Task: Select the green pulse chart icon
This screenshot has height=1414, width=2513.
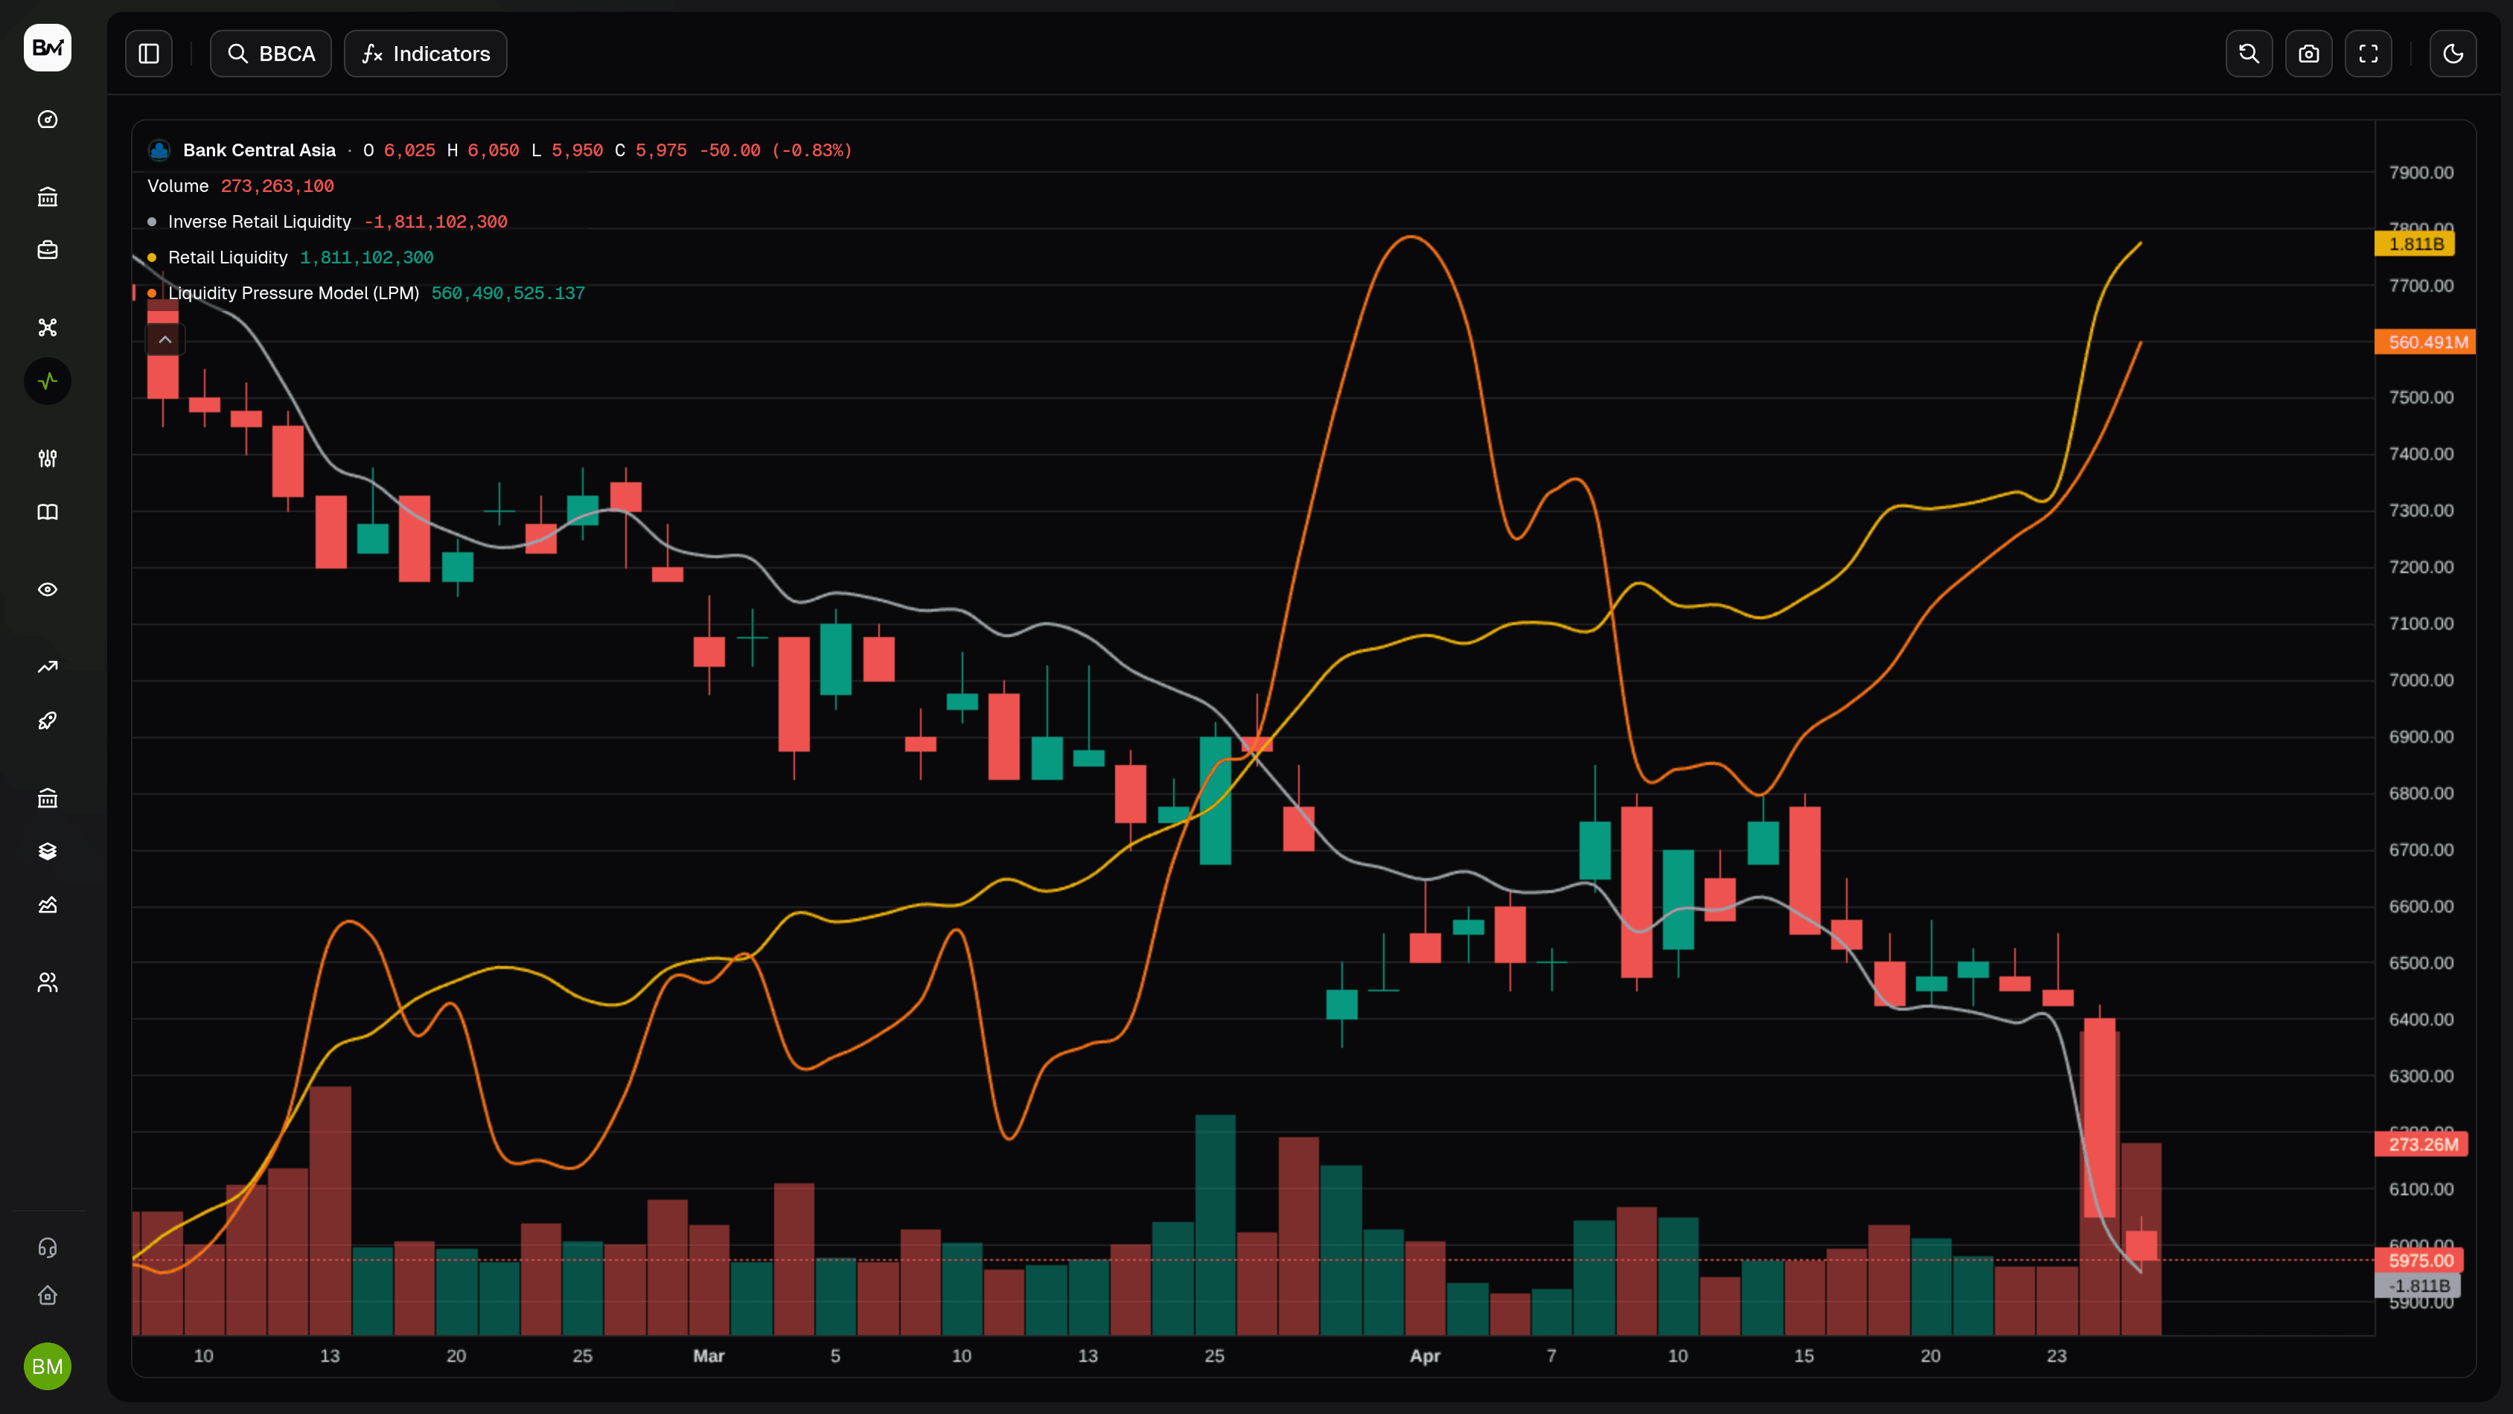Action: tap(48, 381)
